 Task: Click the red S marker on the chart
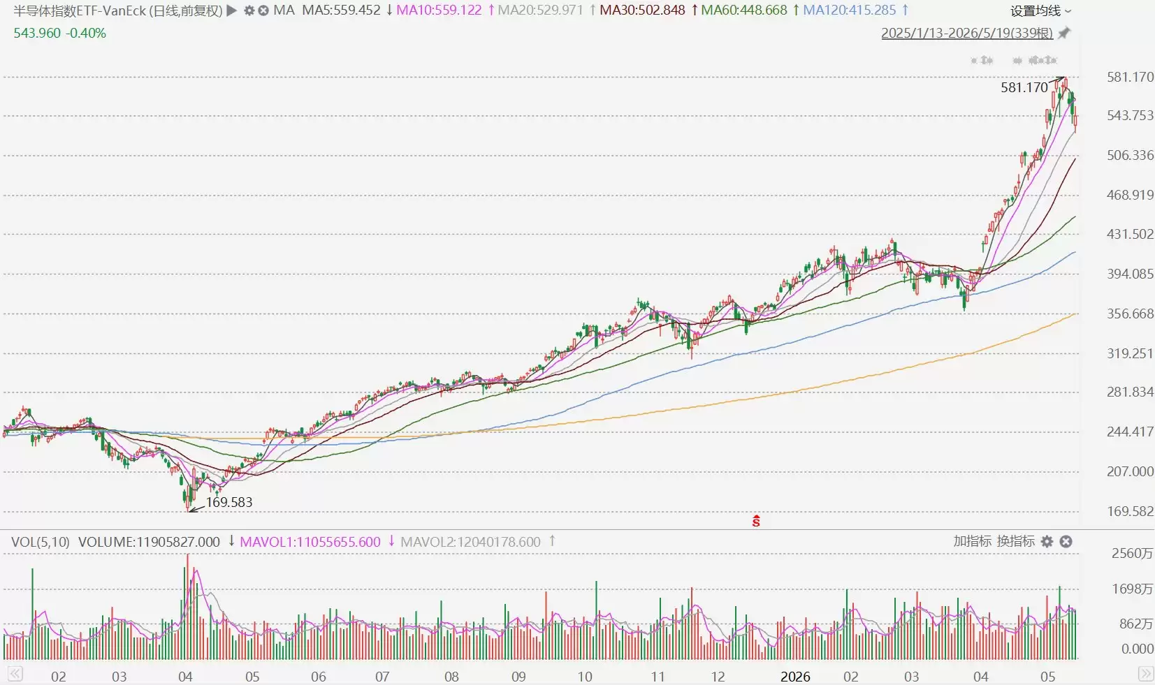click(756, 520)
